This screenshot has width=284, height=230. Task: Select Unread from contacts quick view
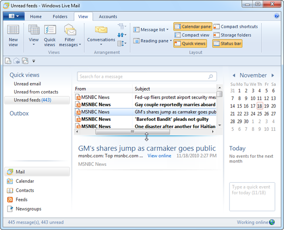click(x=36, y=92)
